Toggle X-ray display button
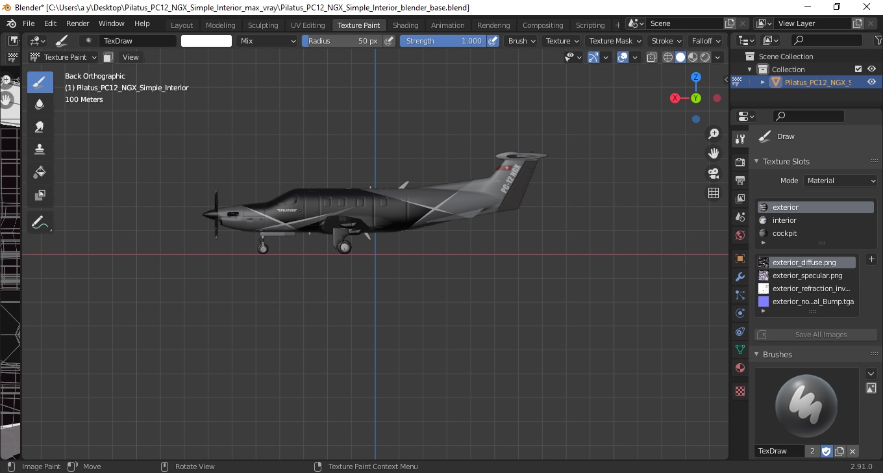This screenshot has height=473, width=883. pos(652,57)
